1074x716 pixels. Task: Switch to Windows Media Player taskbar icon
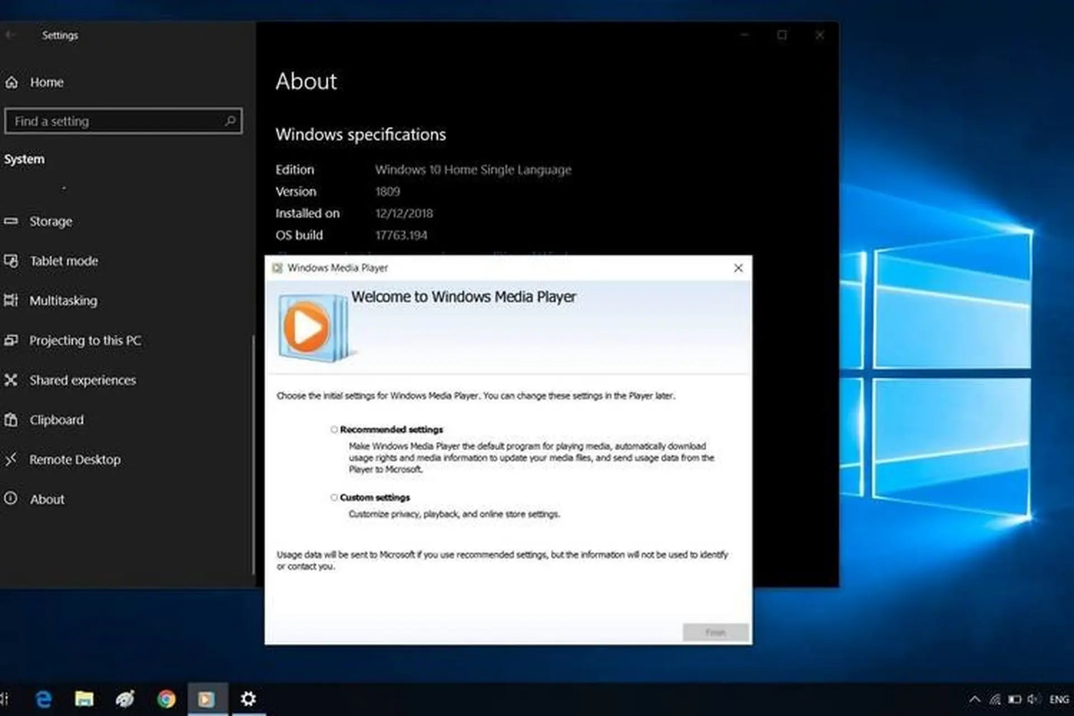coord(207,699)
